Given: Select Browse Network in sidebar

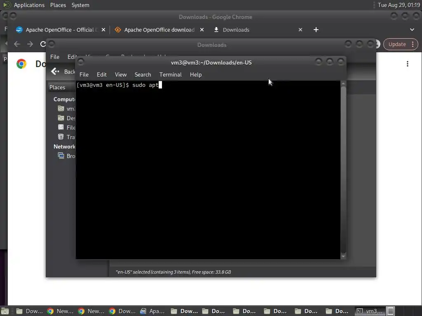Looking at the screenshot, I should point(66,156).
